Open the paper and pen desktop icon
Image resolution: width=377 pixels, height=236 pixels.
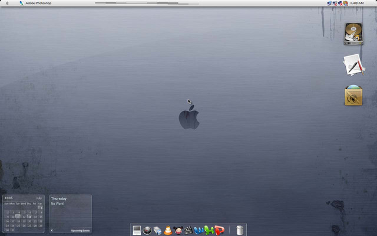point(353,65)
